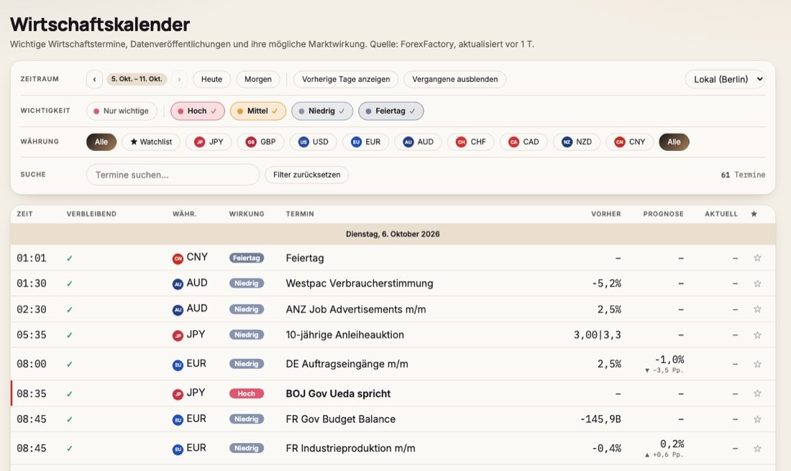Screen dimensions: 791x471
Task: Filter by USD currency
Action: click(314, 142)
